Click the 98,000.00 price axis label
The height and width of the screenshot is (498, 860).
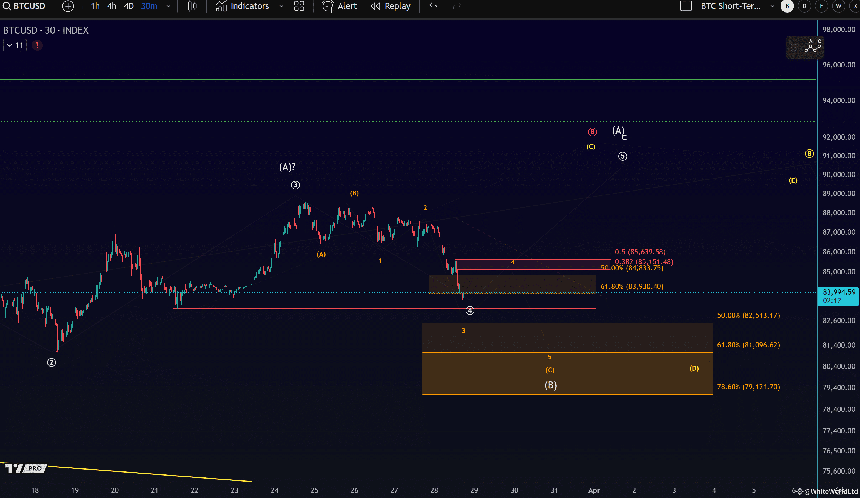[839, 29]
